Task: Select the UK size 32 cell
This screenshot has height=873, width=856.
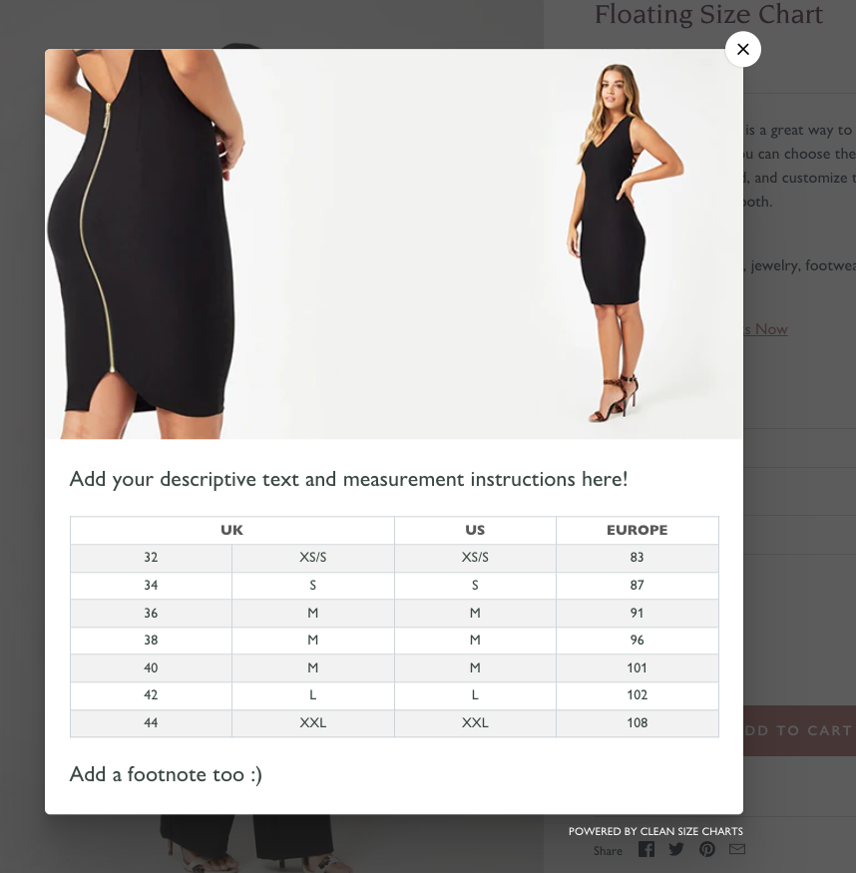Action: click(x=151, y=558)
